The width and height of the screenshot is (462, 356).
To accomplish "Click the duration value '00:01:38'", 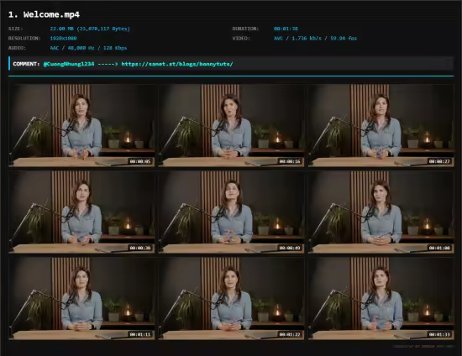I will tap(286, 29).
